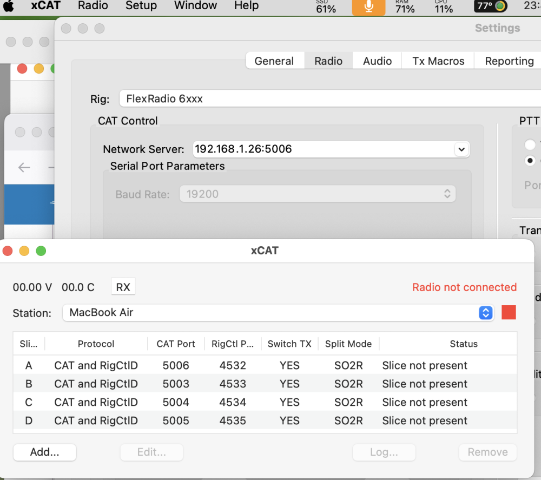
Task: Click the RAM 71% menu bar indicator
Action: tap(405, 7)
